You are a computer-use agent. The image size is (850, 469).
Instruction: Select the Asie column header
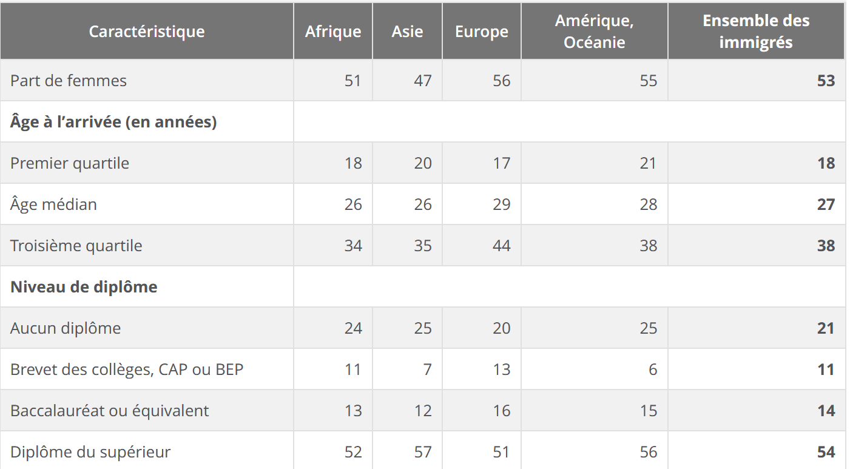(x=407, y=32)
